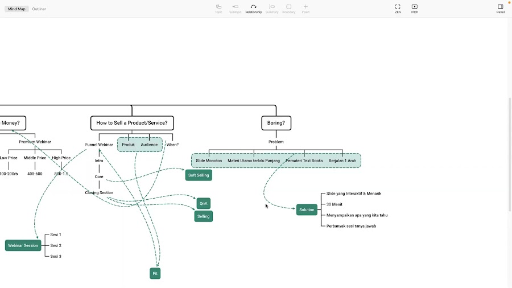This screenshot has height=288, width=512.
Task: Open the Insert menu in toolbar
Action: pos(305,9)
